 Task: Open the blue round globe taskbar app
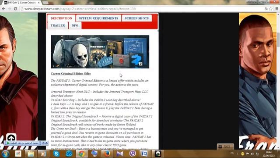(69, 154)
